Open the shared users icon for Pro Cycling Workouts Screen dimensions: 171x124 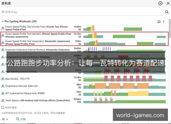(x=159, y=21)
